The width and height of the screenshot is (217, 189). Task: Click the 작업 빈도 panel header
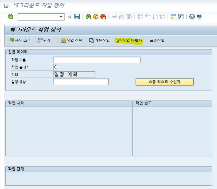pyautogui.click(x=172, y=103)
